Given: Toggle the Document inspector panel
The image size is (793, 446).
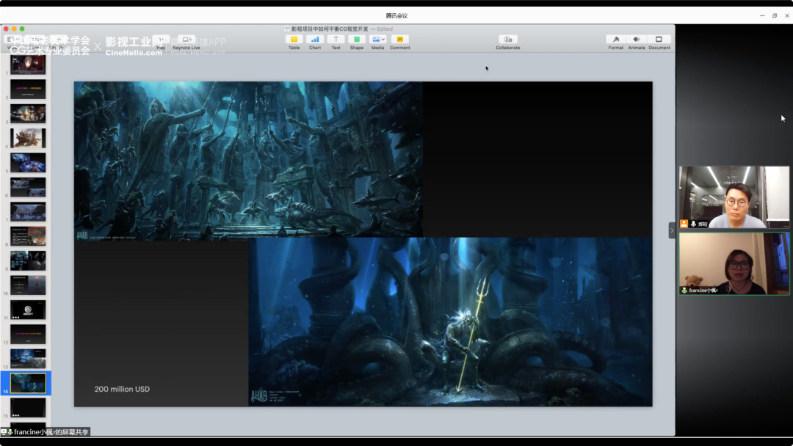Looking at the screenshot, I should click(x=659, y=40).
